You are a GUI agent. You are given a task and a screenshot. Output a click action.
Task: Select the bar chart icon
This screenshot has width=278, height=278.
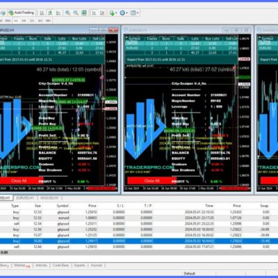(42, 13)
